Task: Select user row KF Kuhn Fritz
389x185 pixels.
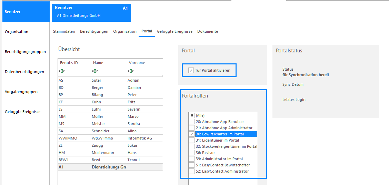Action: click(110, 102)
